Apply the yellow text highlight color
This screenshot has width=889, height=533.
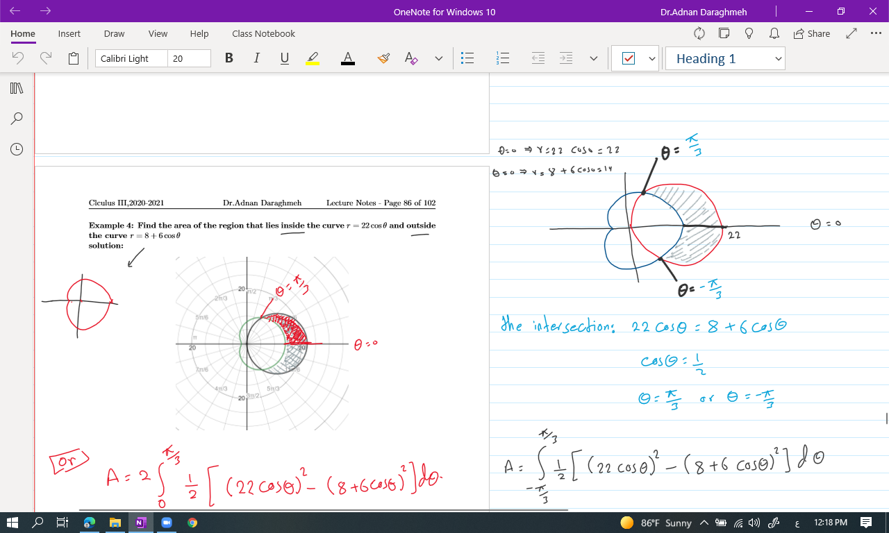313,58
